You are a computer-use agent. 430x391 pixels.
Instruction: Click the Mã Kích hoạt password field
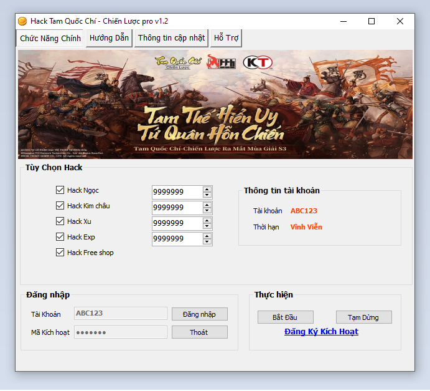point(121,332)
